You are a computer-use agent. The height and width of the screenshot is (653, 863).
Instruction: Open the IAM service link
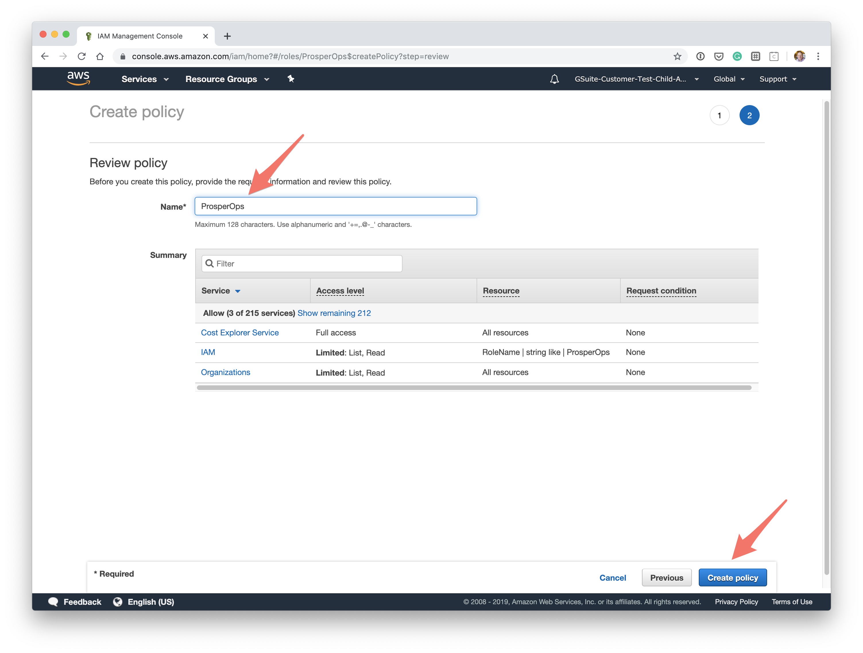click(208, 352)
